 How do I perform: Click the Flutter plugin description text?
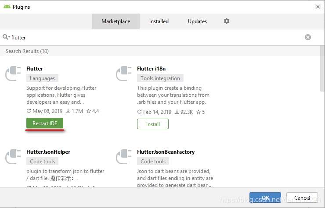click(x=61, y=95)
